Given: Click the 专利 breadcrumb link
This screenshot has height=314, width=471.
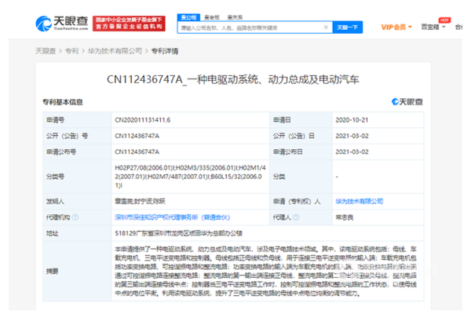Looking at the screenshot, I should [71, 51].
